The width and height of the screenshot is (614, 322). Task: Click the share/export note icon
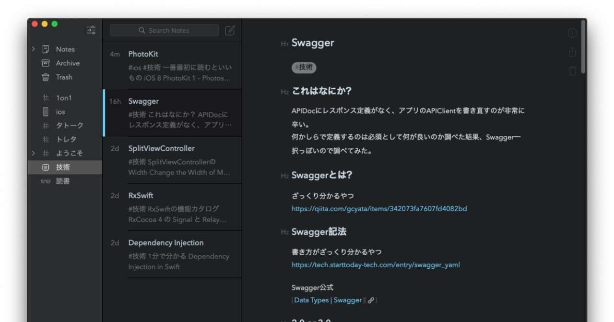coord(572,52)
